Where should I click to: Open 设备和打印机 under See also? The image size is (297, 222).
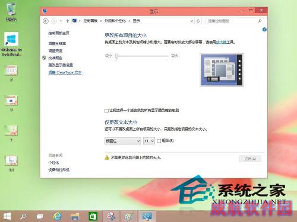[x=59, y=170]
